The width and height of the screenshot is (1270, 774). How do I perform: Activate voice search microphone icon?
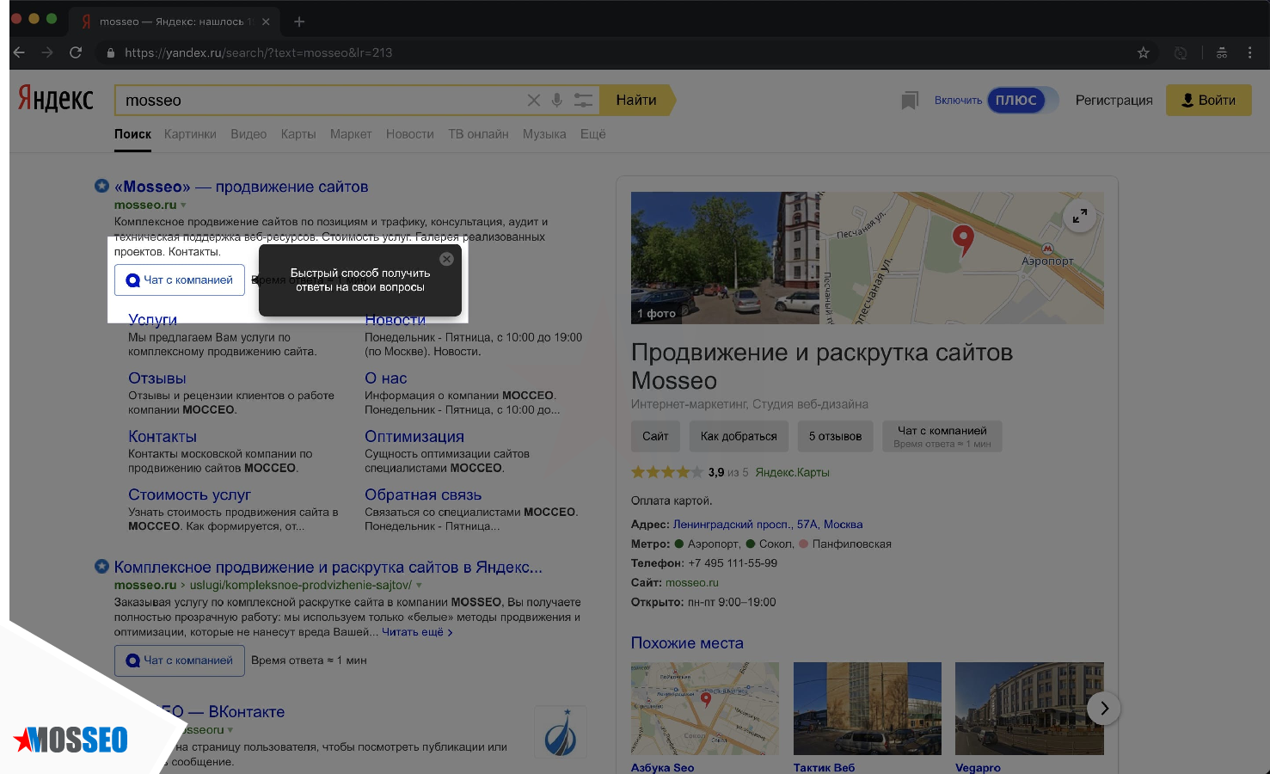tap(557, 101)
